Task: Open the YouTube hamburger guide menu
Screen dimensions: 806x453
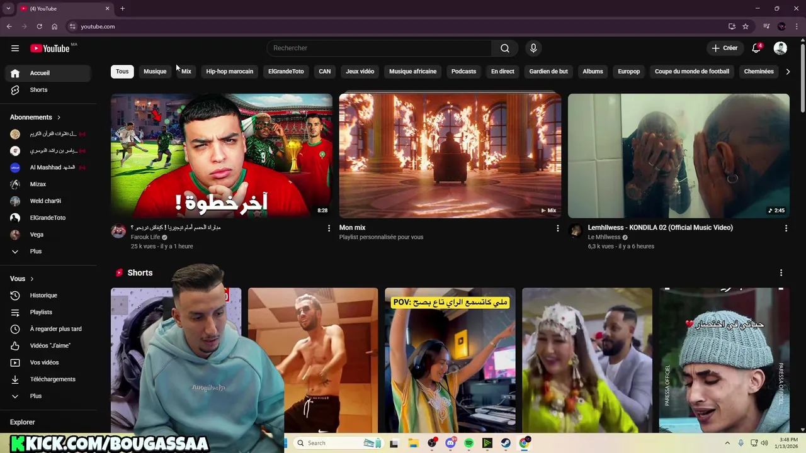Action: pos(15,48)
